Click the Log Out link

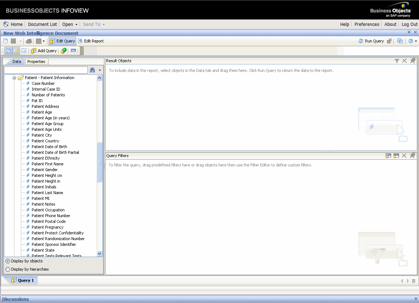[409, 24]
